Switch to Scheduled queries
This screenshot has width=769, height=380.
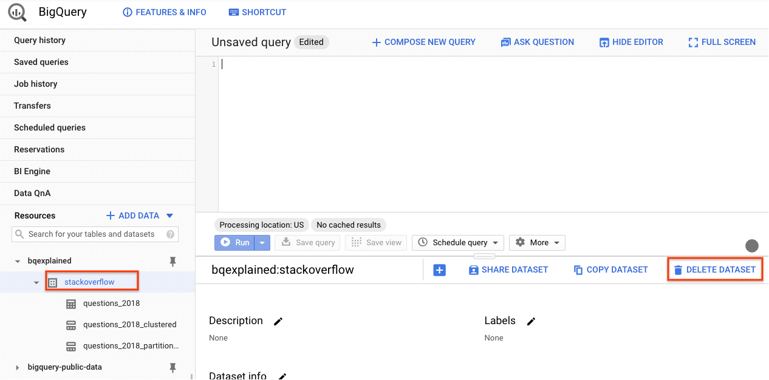click(x=49, y=127)
